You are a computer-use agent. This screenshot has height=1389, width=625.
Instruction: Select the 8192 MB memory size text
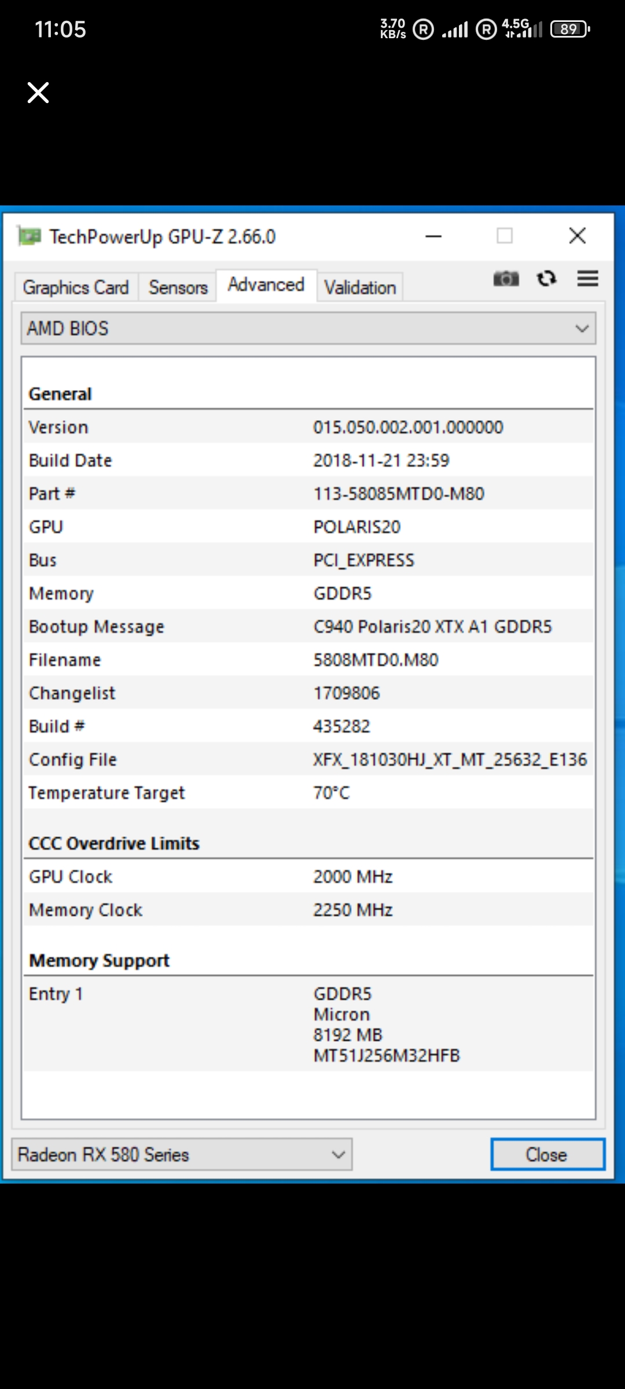[348, 1035]
